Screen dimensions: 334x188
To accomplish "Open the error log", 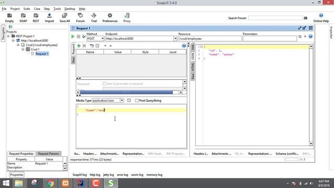I will [x=123, y=174].
